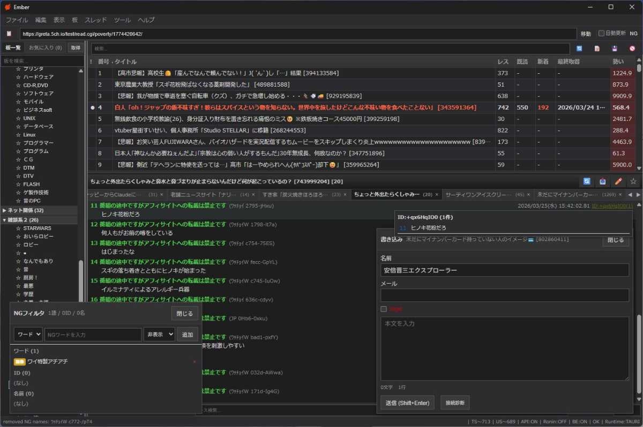The height and width of the screenshot is (427, 643).
Task: Toggle the NG button in address bar
Action: click(x=633, y=33)
